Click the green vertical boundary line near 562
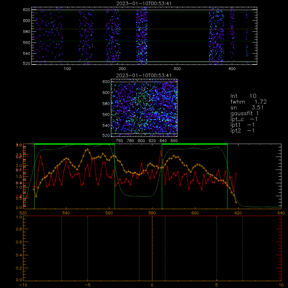This screenshot has width=288, height=288. [115, 177]
